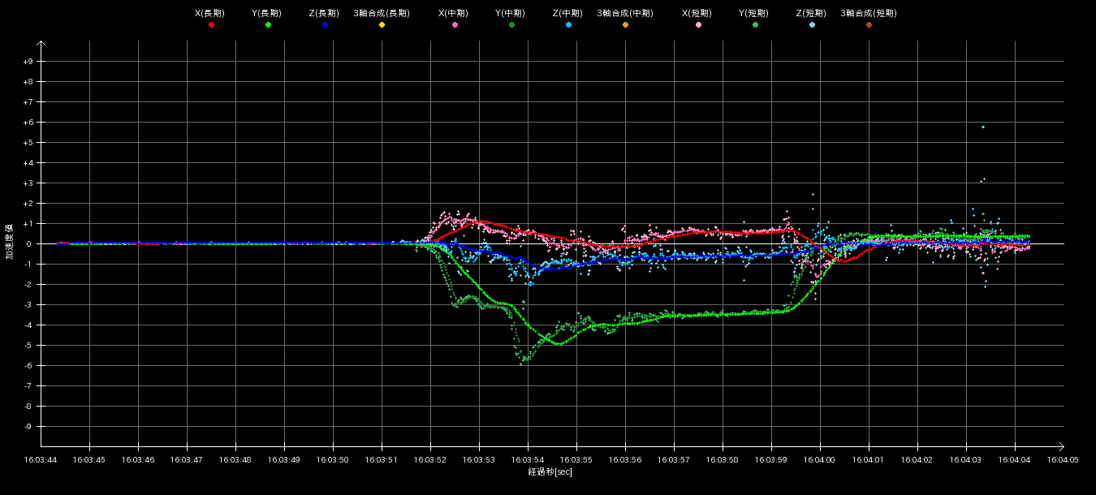Toggle the Z(短期) legend label
The width and height of the screenshot is (1096, 495).
point(811,14)
